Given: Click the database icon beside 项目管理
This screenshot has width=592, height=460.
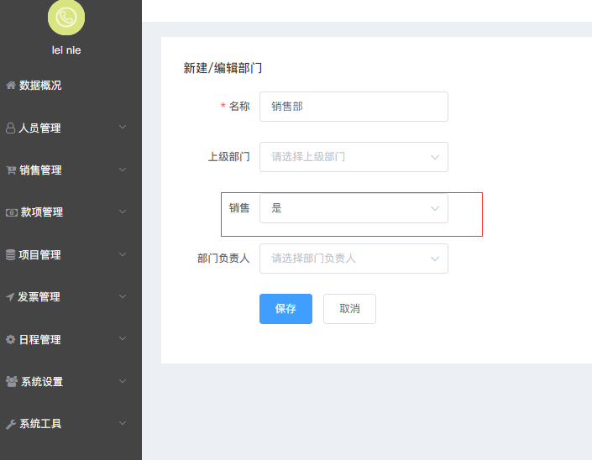Looking at the screenshot, I should coord(11,254).
